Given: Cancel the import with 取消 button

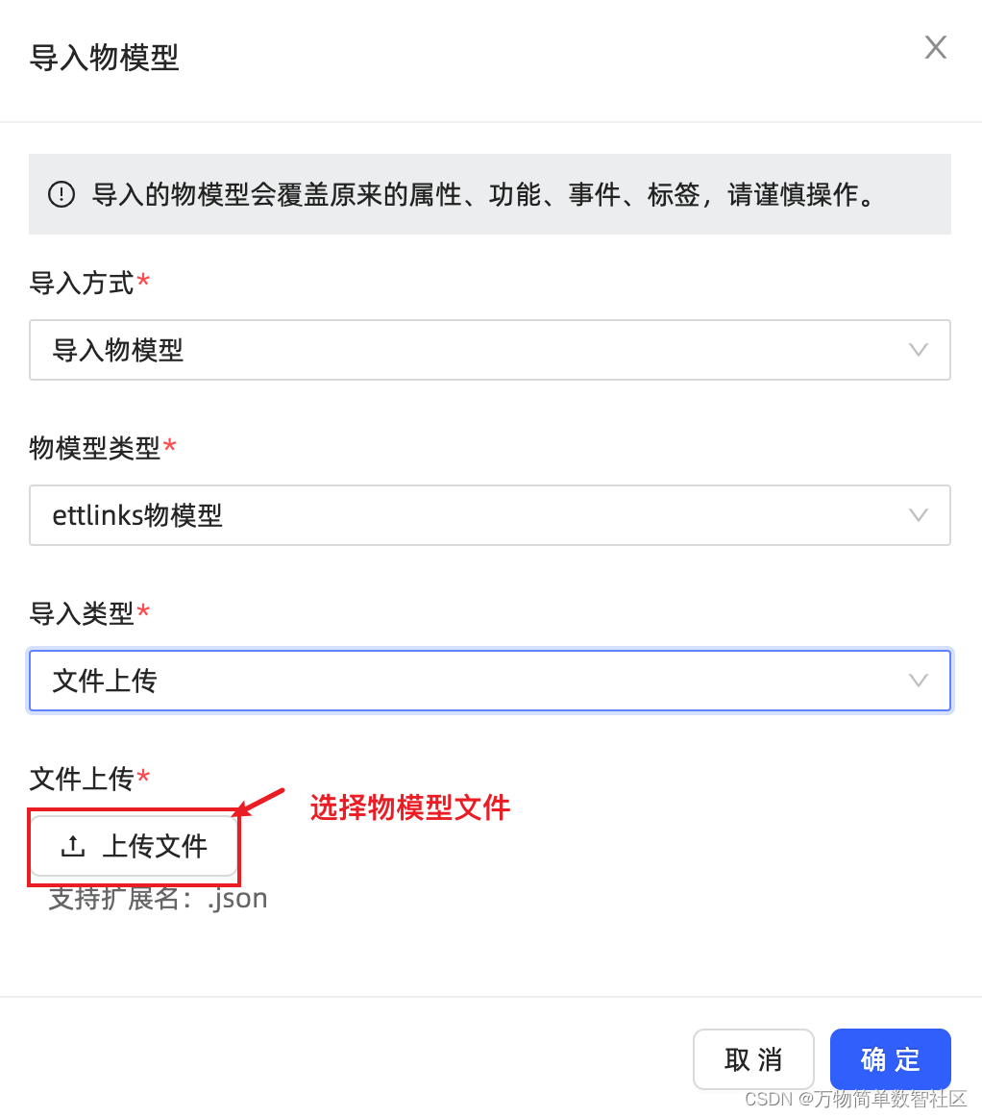Looking at the screenshot, I should (x=753, y=1059).
